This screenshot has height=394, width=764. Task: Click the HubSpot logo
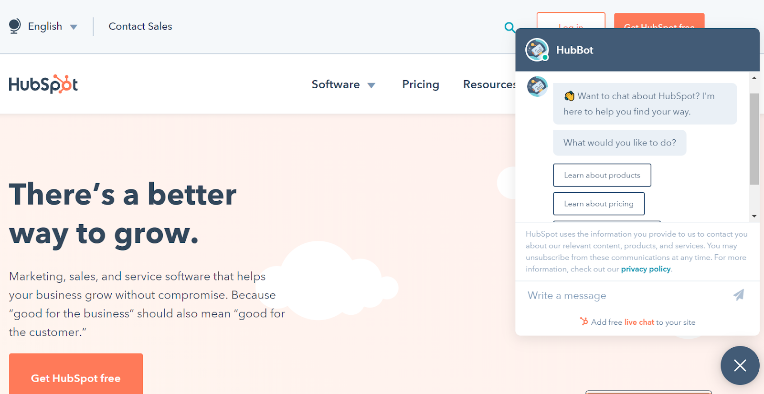coord(43,84)
